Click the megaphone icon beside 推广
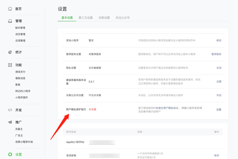Viewport: 238px width, 159px height. click(x=10, y=122)
